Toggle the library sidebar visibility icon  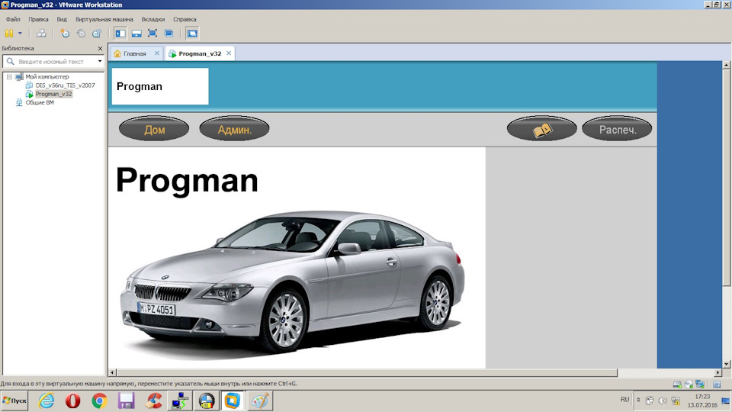(x=120, y=33)
